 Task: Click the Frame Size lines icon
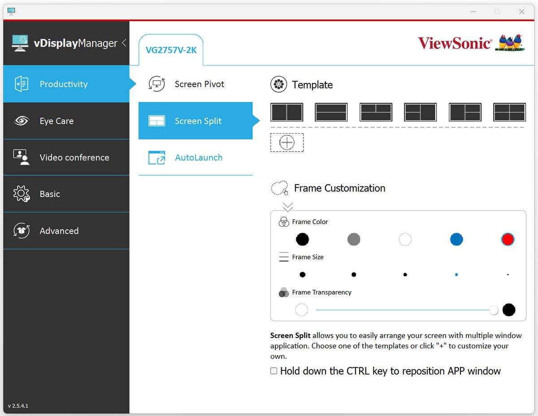(x=284, y=257)
